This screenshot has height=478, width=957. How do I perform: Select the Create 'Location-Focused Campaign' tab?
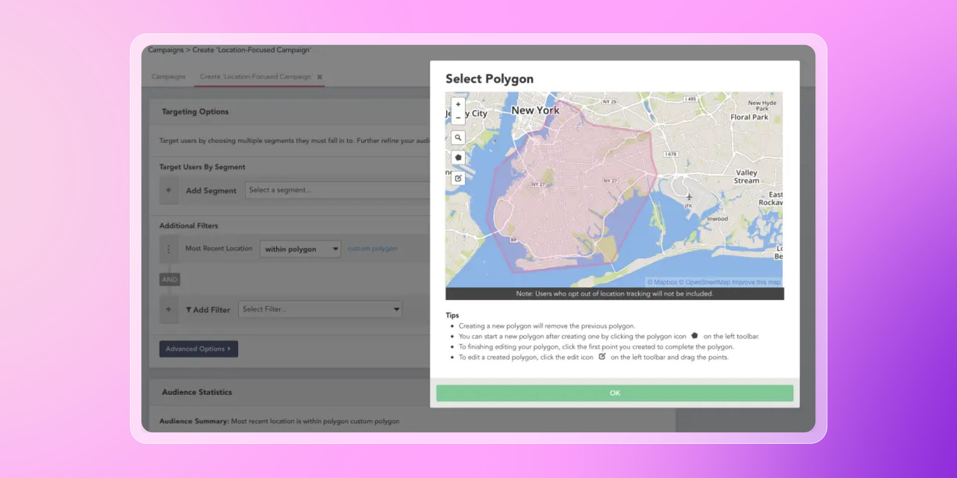pyautogui.click(x=256, y=77)
